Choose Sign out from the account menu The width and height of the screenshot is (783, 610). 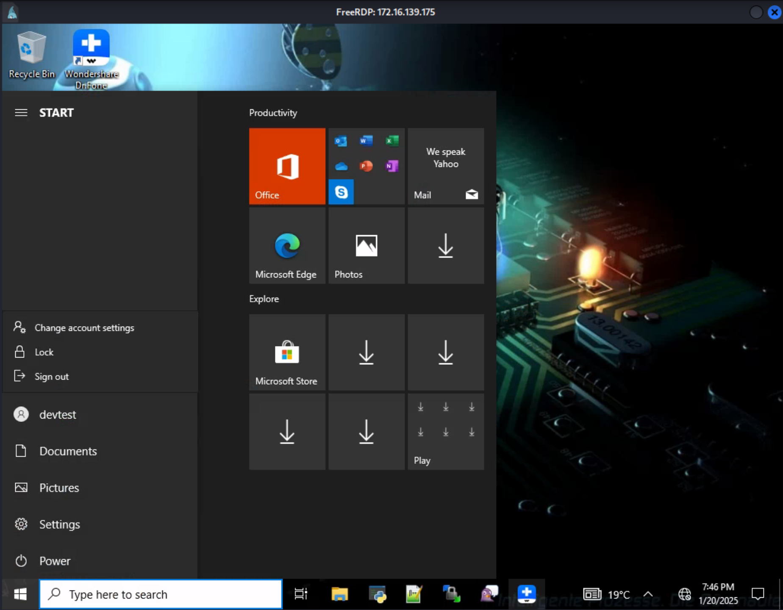pyautogui.click(x=100, y=376)
